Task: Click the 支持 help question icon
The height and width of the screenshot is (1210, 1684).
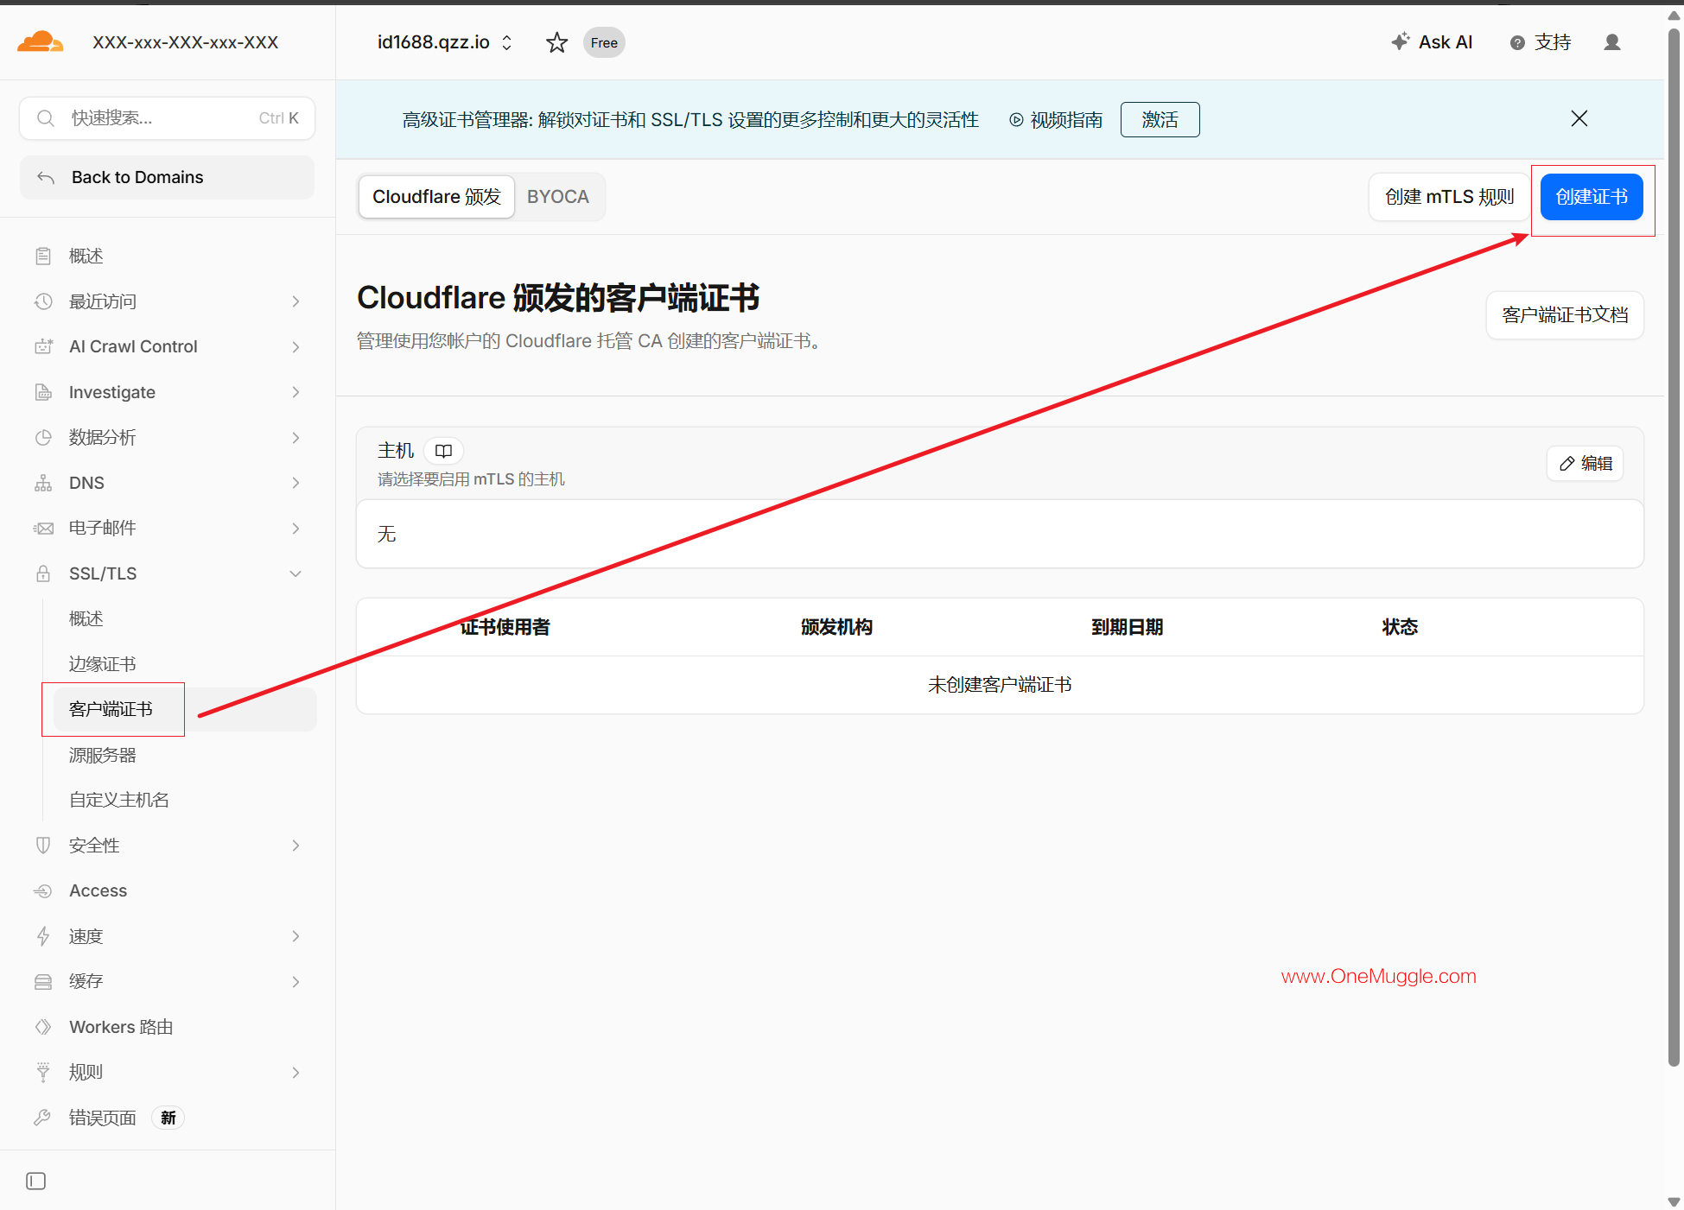Action: click(x=1517, y=43)
